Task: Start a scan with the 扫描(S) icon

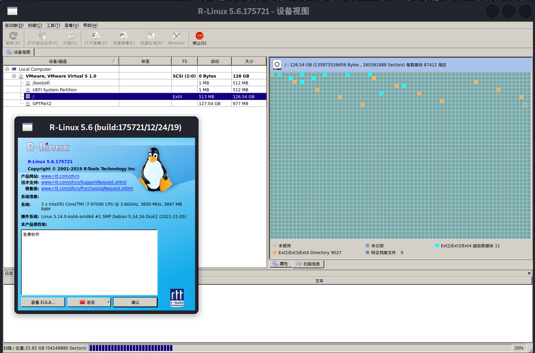Action: (x=70, y=38)
